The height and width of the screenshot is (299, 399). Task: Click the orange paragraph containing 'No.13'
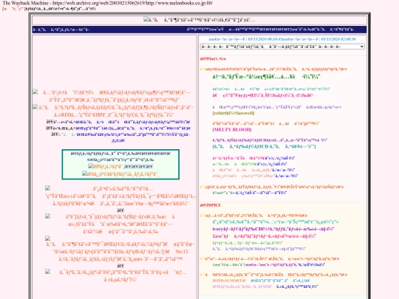point(120,252)
